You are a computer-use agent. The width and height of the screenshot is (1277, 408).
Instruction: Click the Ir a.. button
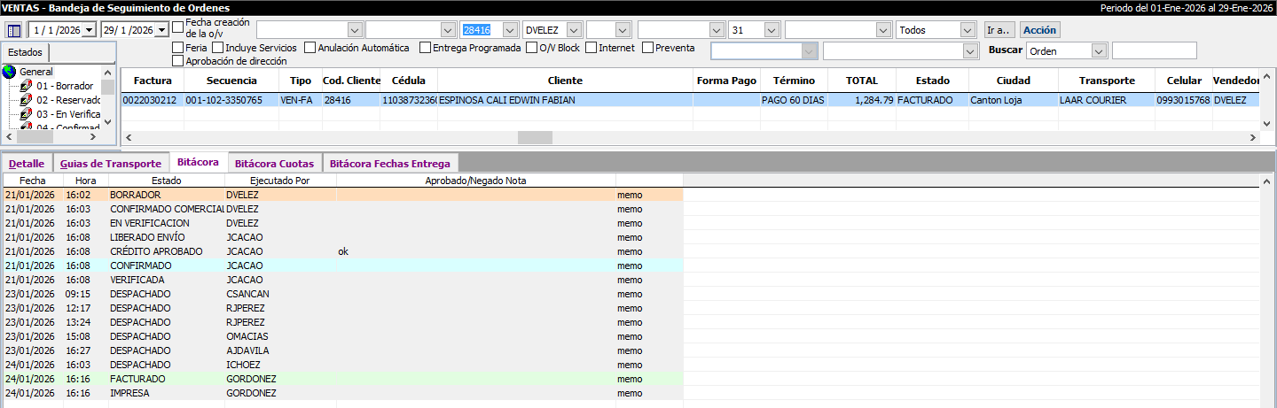(x=999, y=30)
